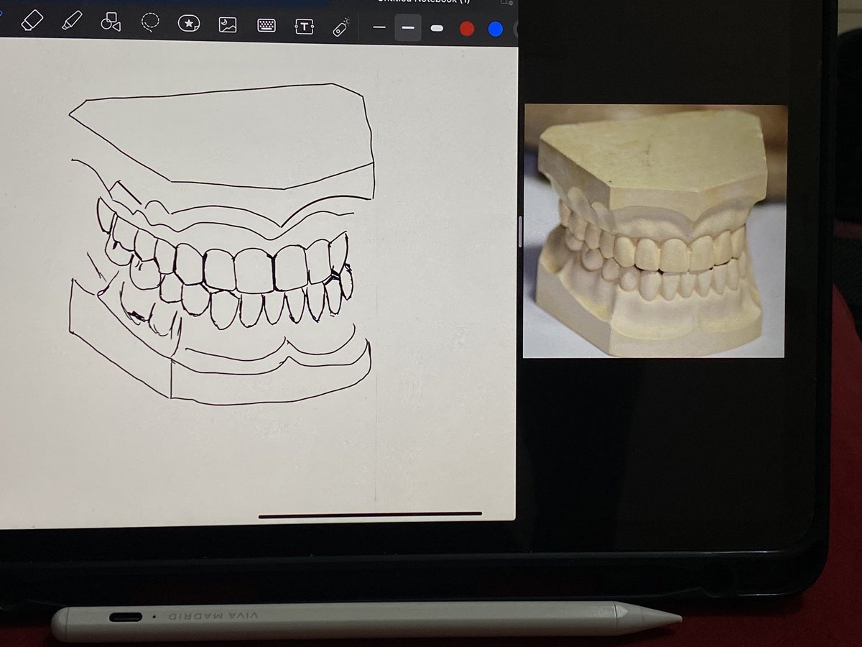Choose the thick stroke thickness
862x647 pixels.
click(x=437, y=29)
